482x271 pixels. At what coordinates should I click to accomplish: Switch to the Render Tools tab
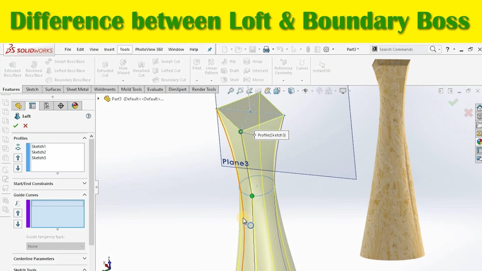tap(204, 89)
